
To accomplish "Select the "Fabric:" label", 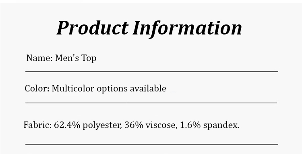I will pos(37,125).
